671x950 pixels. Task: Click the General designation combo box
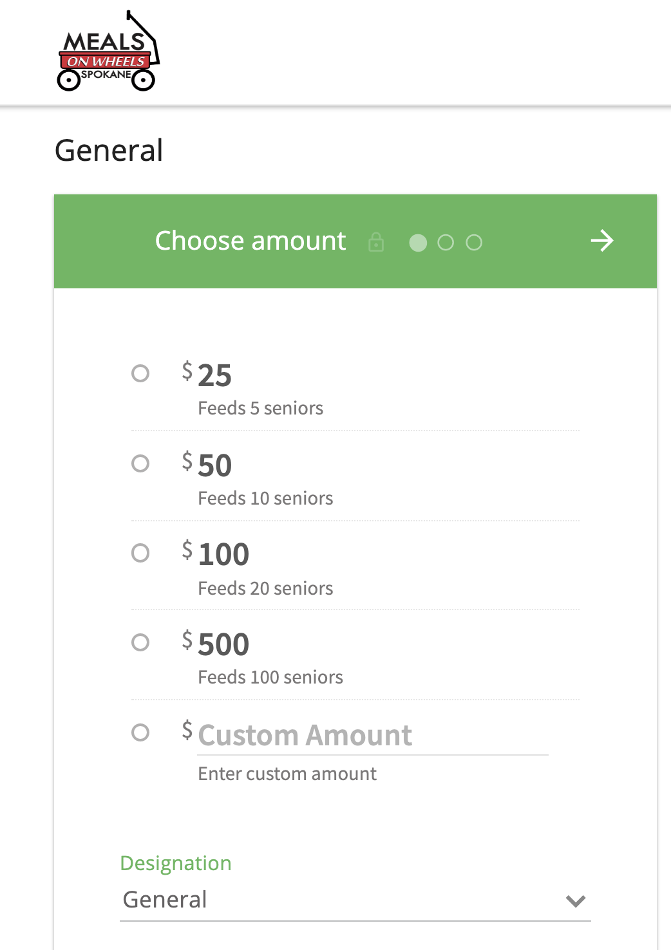(x=355, y=900)
